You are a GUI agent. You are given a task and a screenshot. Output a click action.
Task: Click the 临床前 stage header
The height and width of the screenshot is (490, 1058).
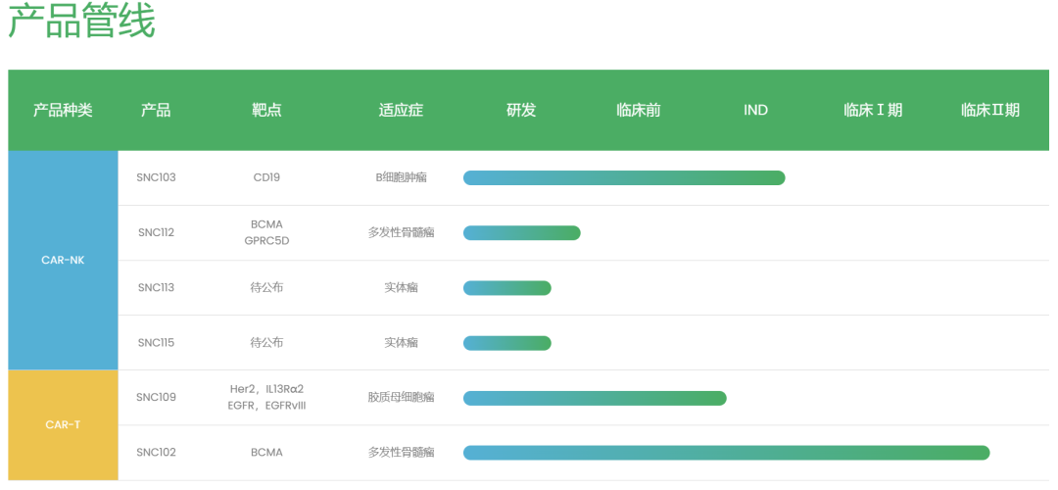pyautogui.click(x=639, y=110)
